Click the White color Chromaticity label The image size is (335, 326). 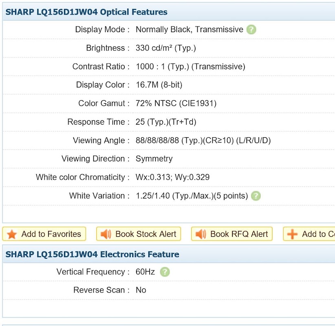click(80, 177)
